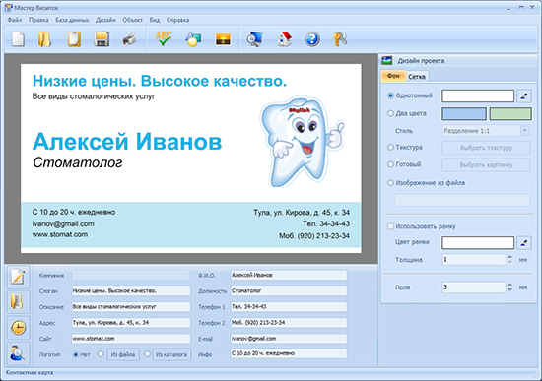Image resolution: width=542 pixels, height=381 pixels.
Task: Open the Объект menu
Action: 132,20
